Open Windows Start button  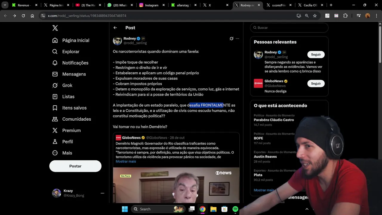click(x=125, y=209)
